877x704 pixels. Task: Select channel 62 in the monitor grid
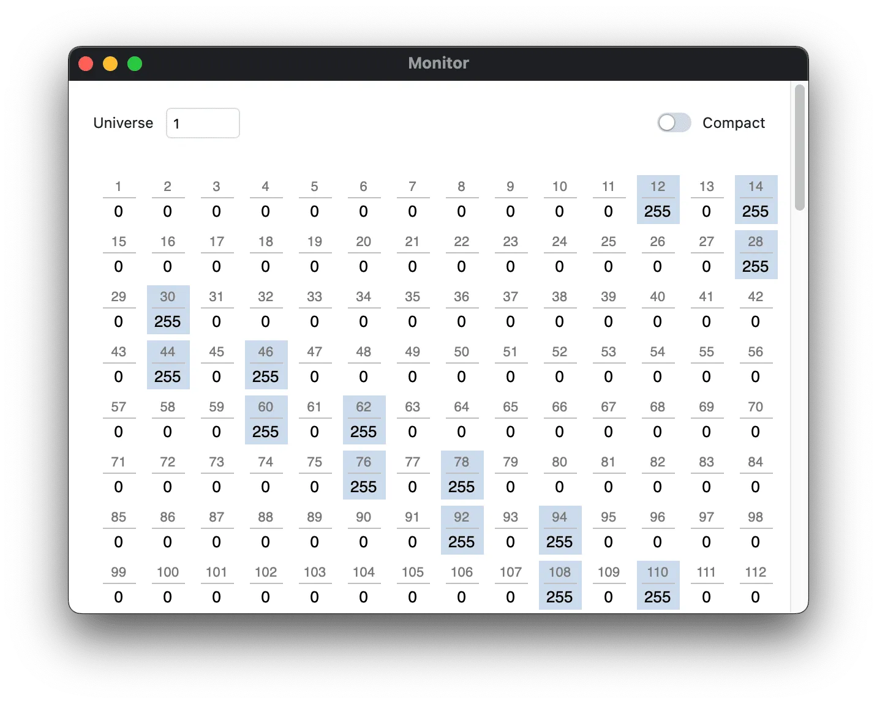pos(364,420)
